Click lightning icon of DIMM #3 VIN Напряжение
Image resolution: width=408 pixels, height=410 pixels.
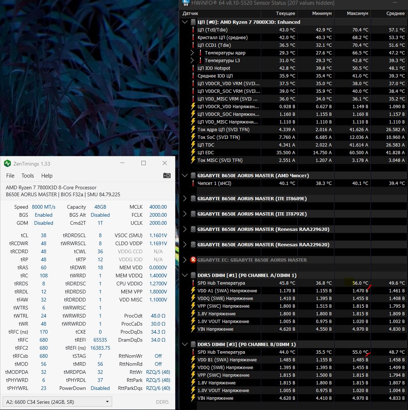193,398
